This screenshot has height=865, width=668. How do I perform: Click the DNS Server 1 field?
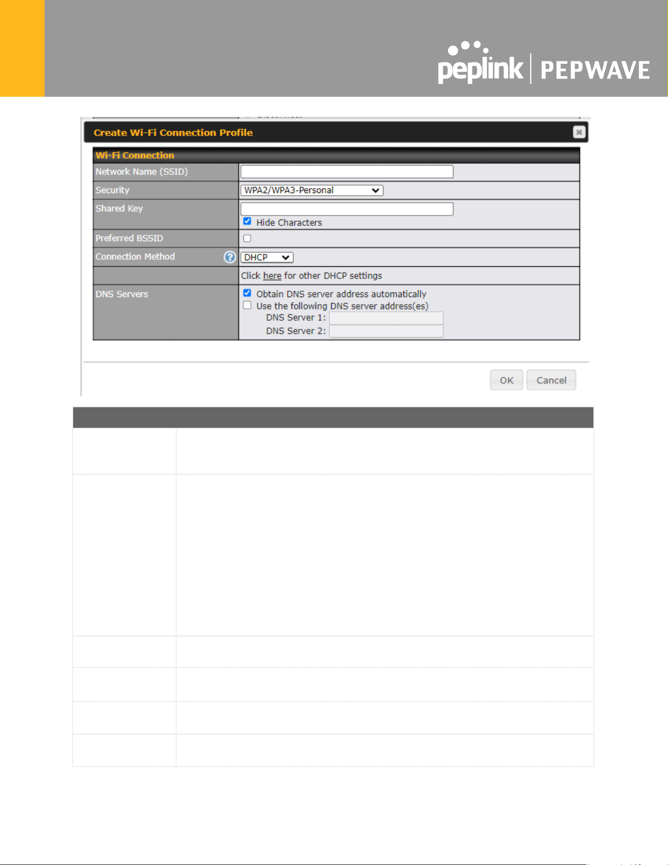coord(386,318)
